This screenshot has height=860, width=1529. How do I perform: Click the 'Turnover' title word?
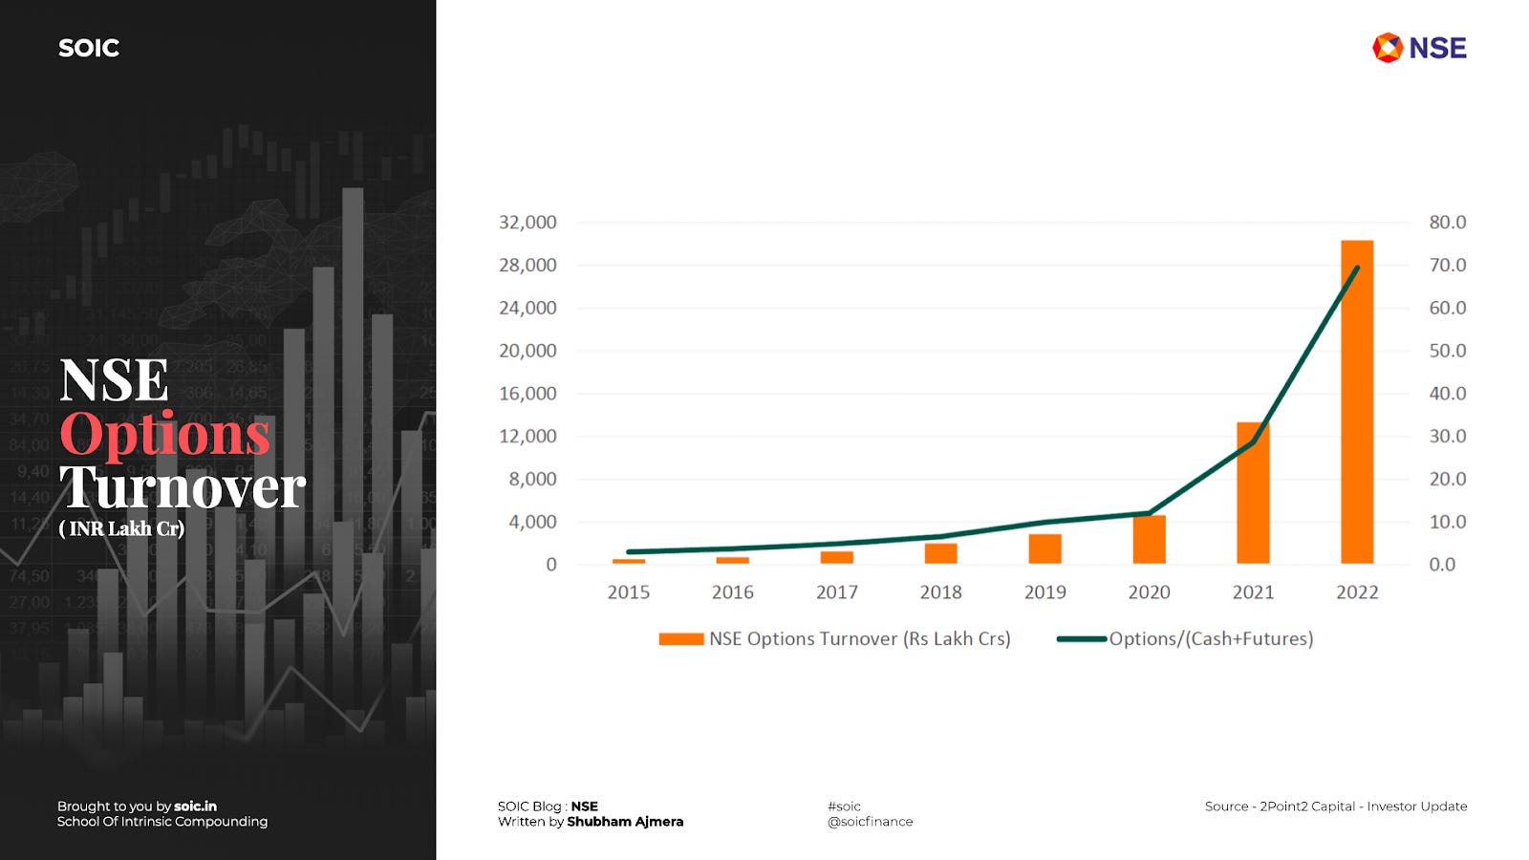point(183,487)
